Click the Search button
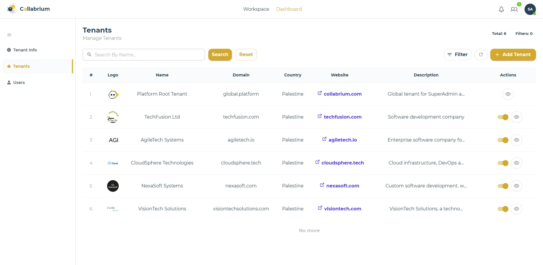The image size is (543, 265). (220, 55)
